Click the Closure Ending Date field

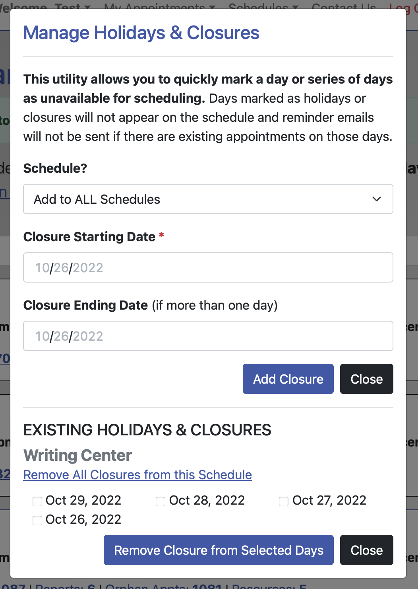tap(208, 336)
